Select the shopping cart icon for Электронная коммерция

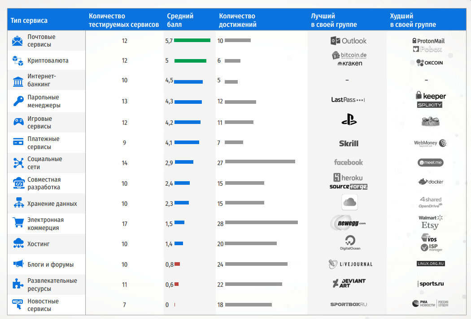[18, 223]
